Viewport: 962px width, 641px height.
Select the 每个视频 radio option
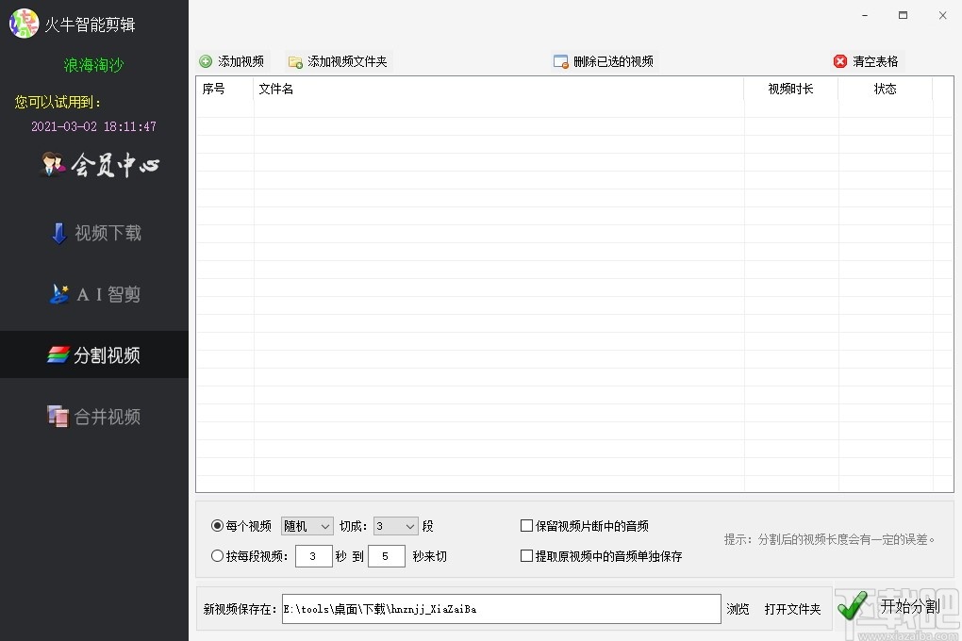(217, 525)
